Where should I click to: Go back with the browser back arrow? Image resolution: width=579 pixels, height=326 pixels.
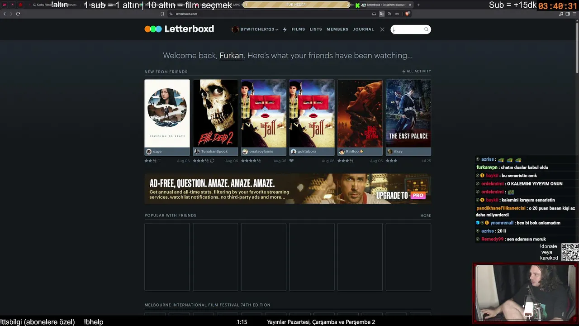coord(5,14)
